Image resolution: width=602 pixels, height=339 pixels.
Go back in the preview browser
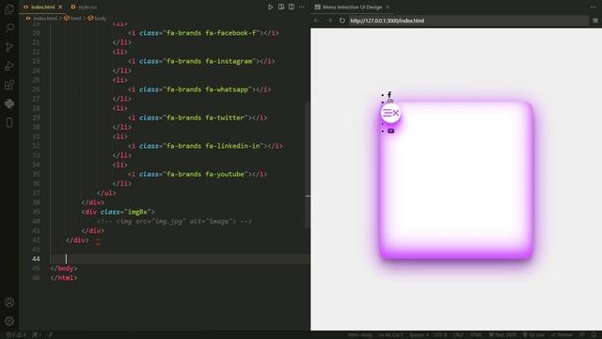(317, 21)
